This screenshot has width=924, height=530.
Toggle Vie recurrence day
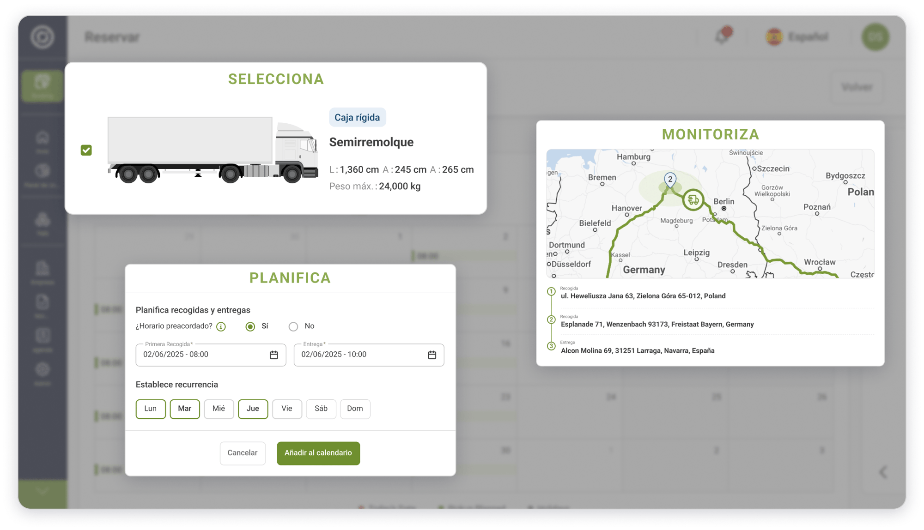[286, 409]
